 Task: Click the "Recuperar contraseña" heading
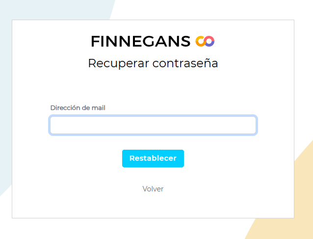pyautogui.click(x=153, y=63)
